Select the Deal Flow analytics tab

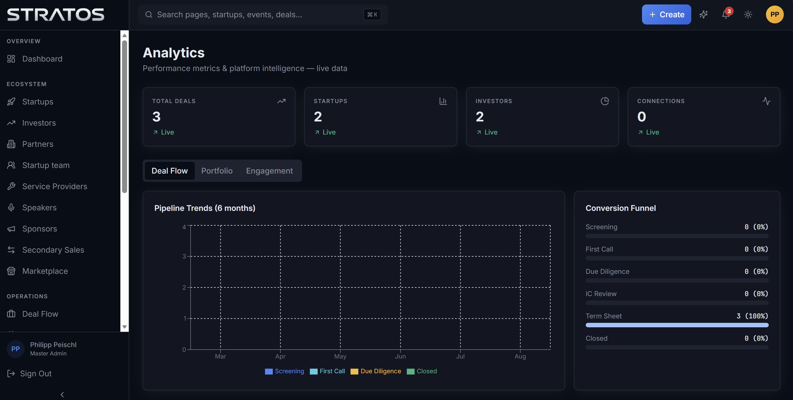point(170,171)
